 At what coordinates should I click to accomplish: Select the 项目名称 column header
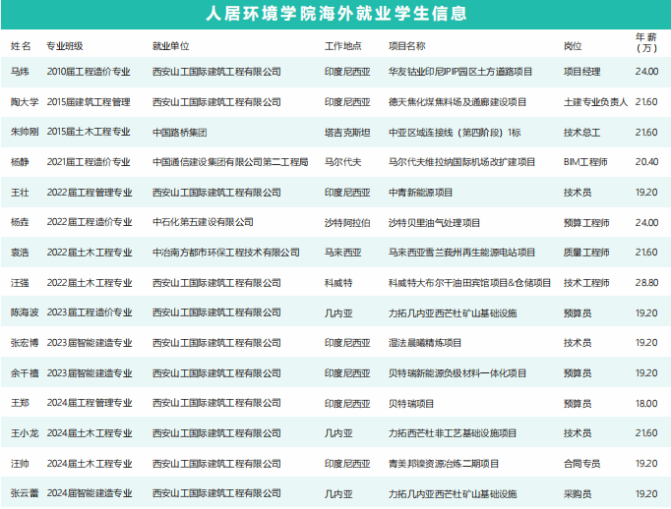tap(407, 46)
